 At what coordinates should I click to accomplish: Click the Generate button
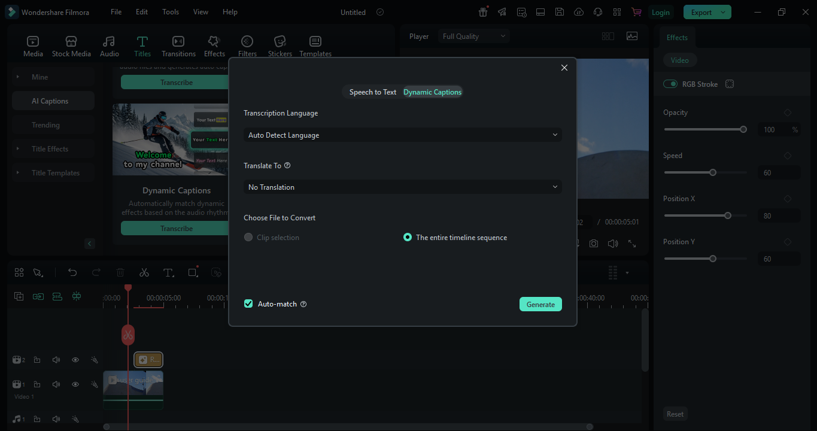tap(540, 305)
